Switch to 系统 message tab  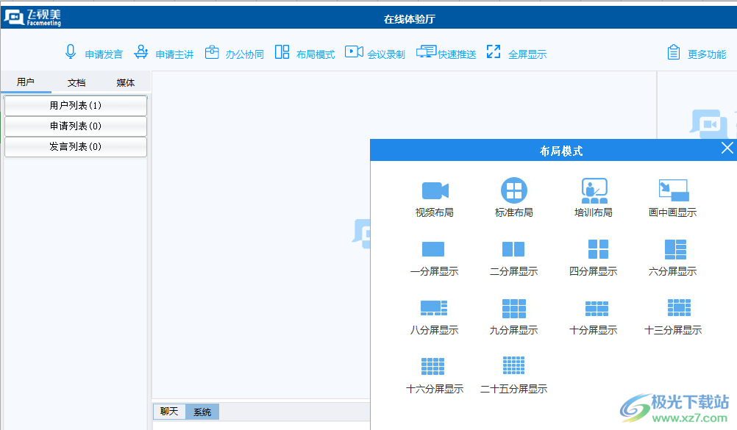202,412
